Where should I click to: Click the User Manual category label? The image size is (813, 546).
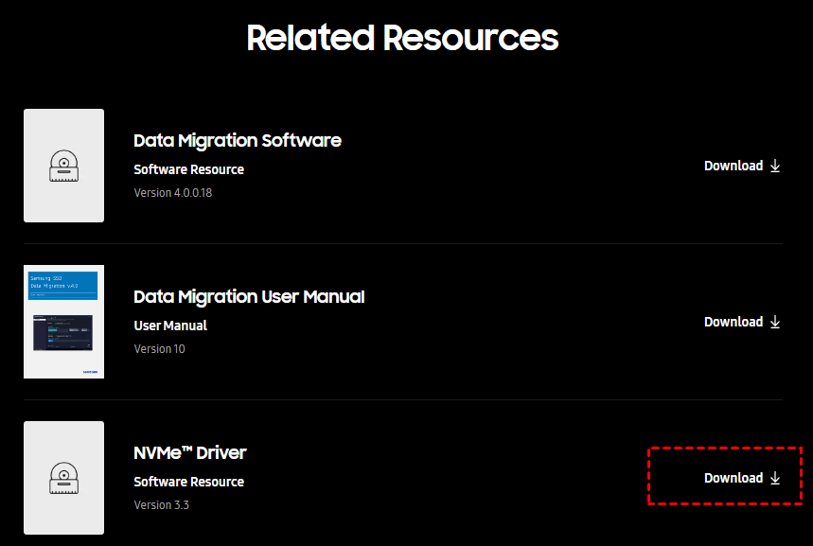(x=170, y=326)
